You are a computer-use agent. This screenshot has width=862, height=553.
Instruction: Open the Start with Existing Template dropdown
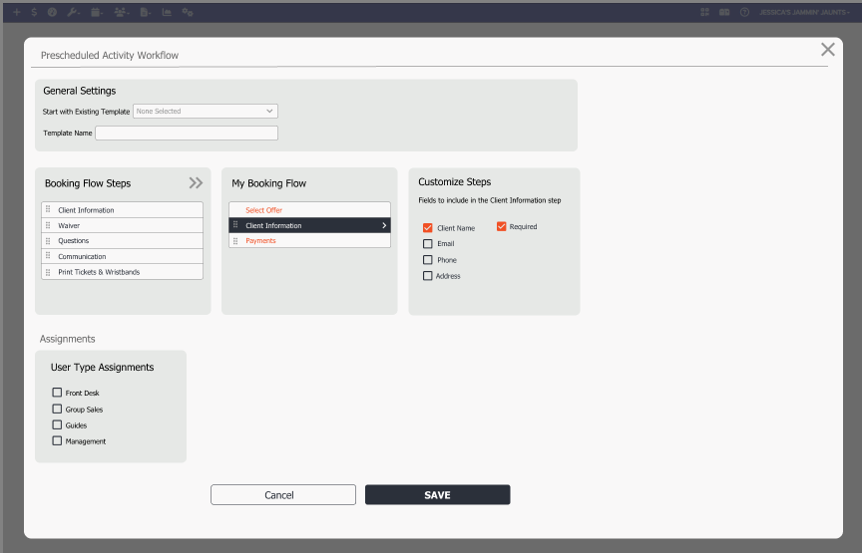tap(206, 111)
